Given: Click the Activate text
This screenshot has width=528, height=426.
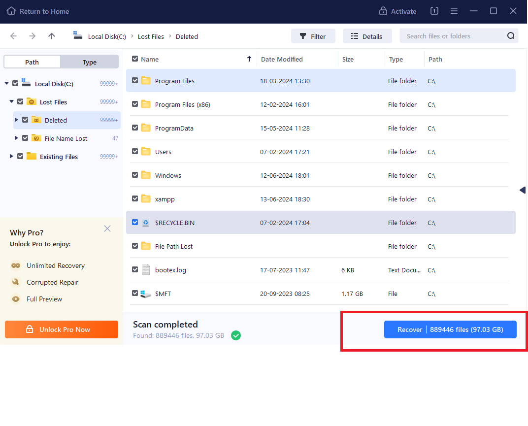Looking at the screenshot, I should pyautogui.click(x=403, y=11).
